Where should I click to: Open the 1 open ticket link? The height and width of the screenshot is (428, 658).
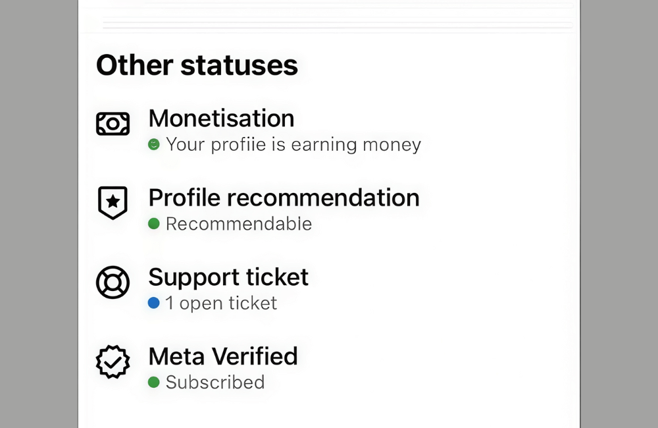pos(222,303)
